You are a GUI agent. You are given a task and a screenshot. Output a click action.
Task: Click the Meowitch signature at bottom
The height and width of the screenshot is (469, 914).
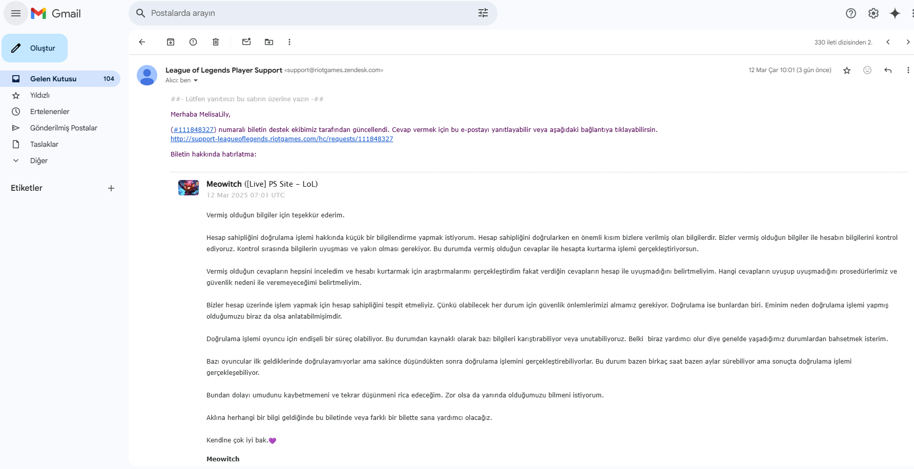tap(223, 459)
